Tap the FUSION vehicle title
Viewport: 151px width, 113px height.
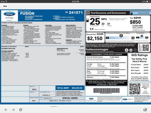[x=27, y=14]
